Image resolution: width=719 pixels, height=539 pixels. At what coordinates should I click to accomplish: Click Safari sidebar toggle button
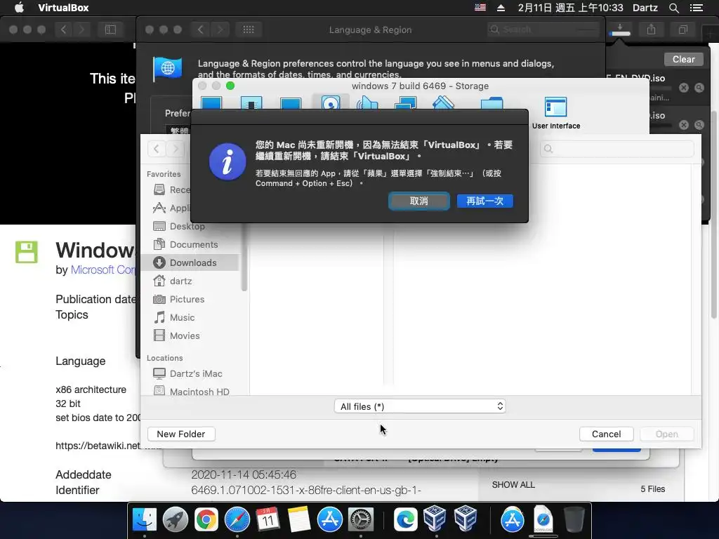(x=110, y=29)
